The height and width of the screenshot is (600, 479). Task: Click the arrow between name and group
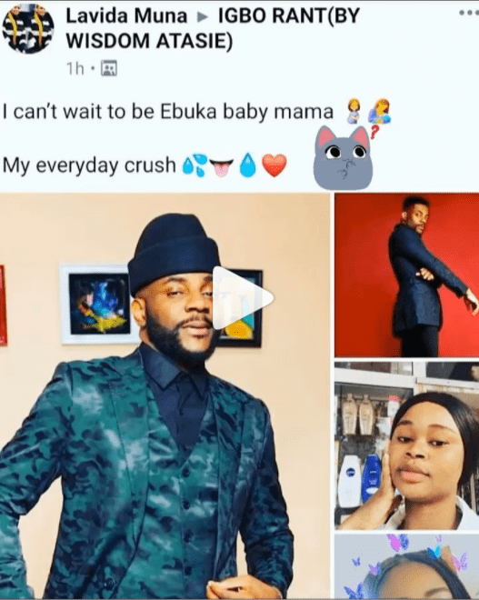pos(203,17)
